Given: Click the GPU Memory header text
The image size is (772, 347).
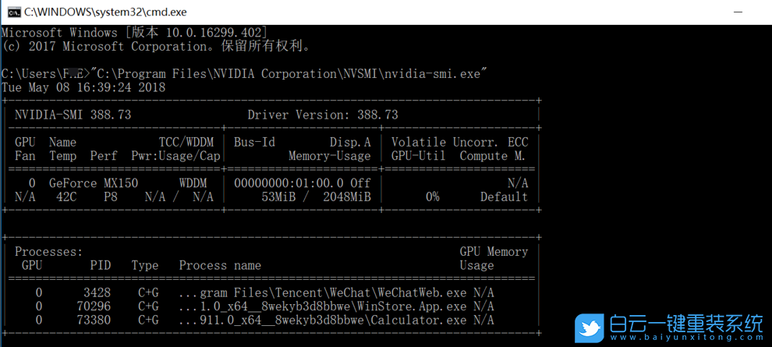Looking at the screenshot, I should 494,252.
